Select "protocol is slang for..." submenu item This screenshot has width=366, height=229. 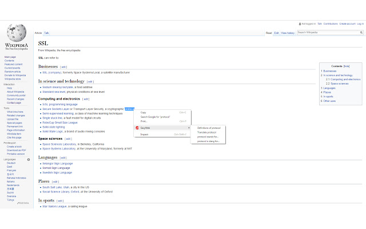coord(208,141)
